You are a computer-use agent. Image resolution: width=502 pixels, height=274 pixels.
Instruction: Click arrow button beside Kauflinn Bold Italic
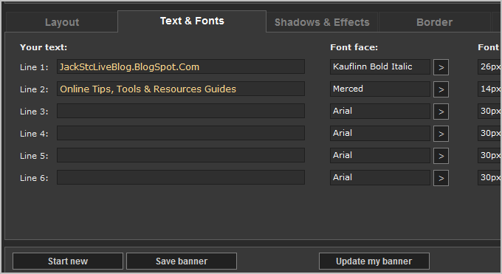(x=441, y=67)
